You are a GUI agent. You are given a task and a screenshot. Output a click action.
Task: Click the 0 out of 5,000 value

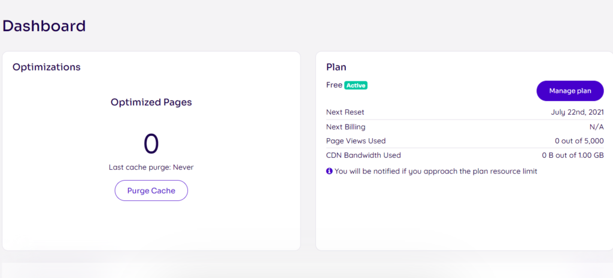click(579, 141)
